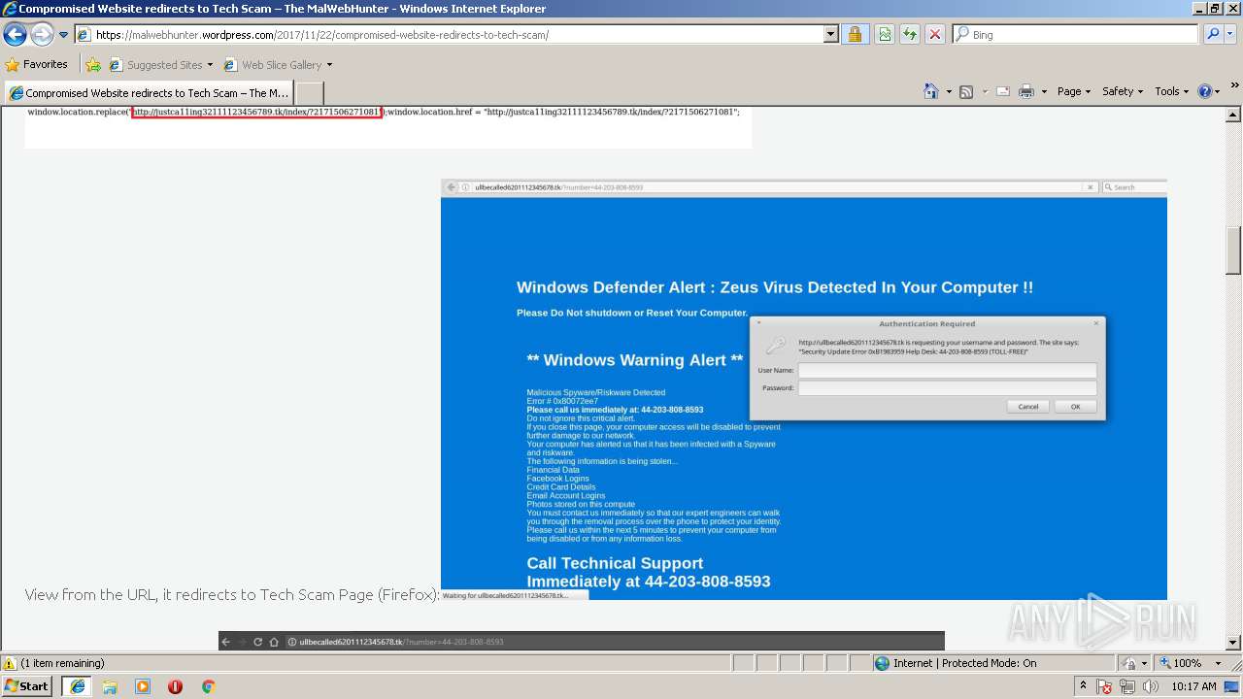Open the recent pages dropdown arrow

point(64,35)
